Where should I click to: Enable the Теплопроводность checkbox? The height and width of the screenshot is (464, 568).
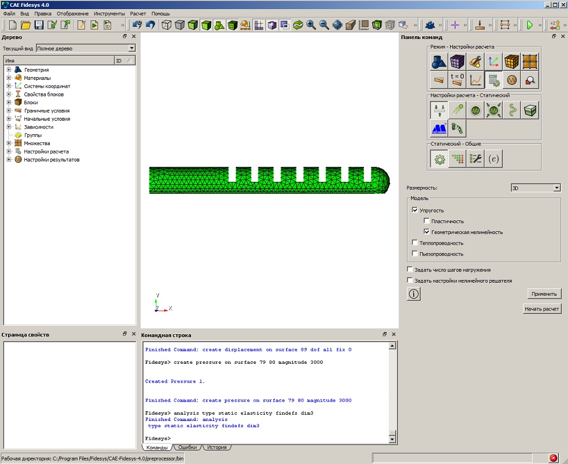(x=415, y=242)
